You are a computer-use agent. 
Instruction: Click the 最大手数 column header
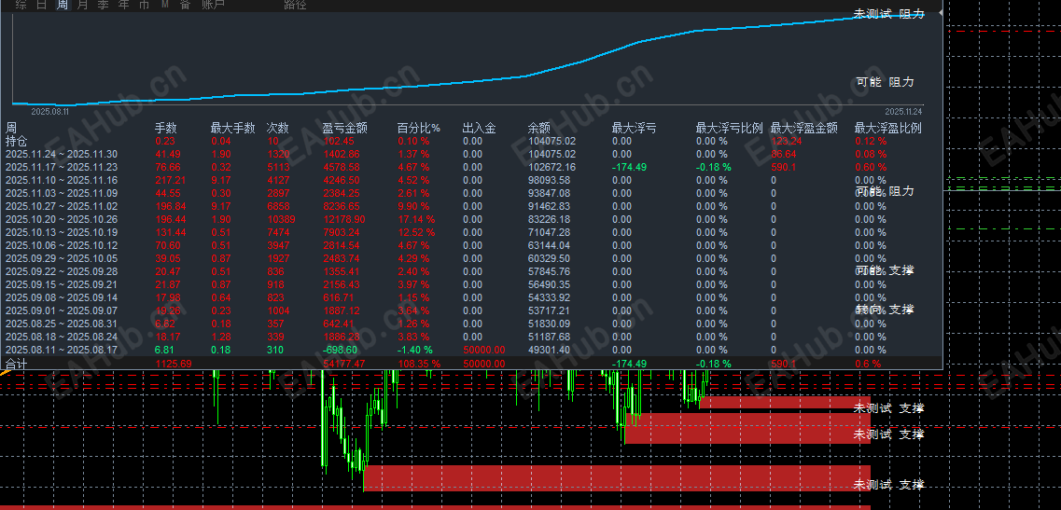coord(232,128)
